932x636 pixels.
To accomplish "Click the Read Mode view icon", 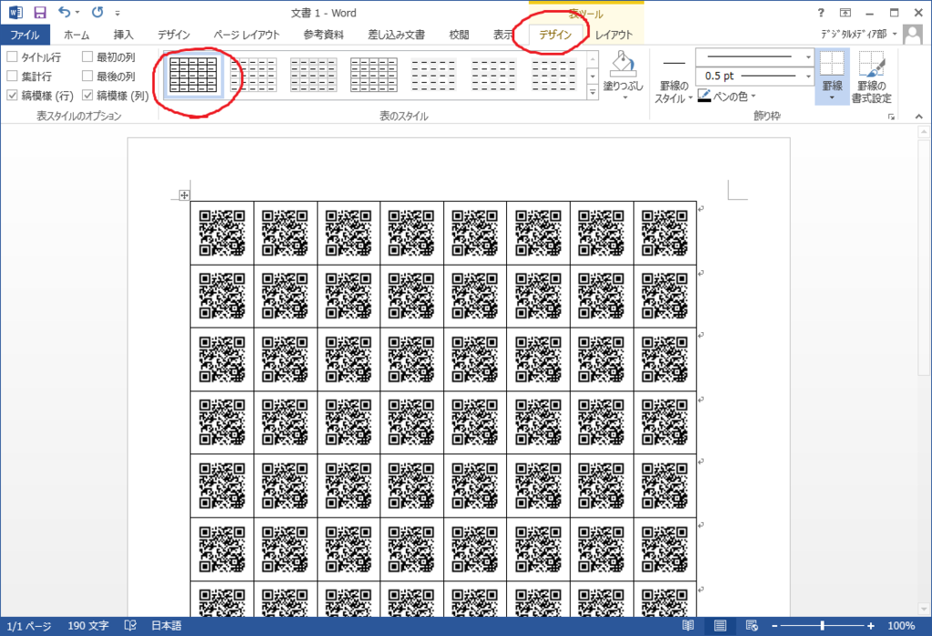I will [x=688, y=625].
